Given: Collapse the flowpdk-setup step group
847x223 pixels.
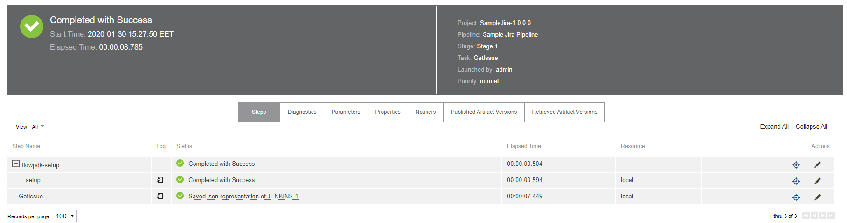Looking at the screenshot, I should 16,164.
